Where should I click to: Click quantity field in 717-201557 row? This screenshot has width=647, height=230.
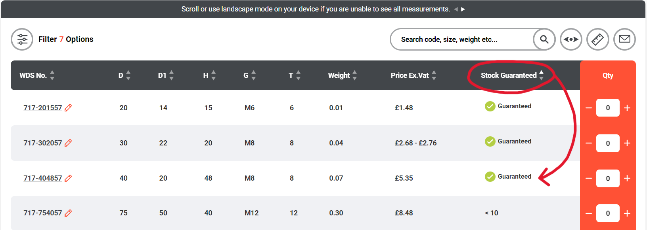pyautogui.click(x=608, y=108)
